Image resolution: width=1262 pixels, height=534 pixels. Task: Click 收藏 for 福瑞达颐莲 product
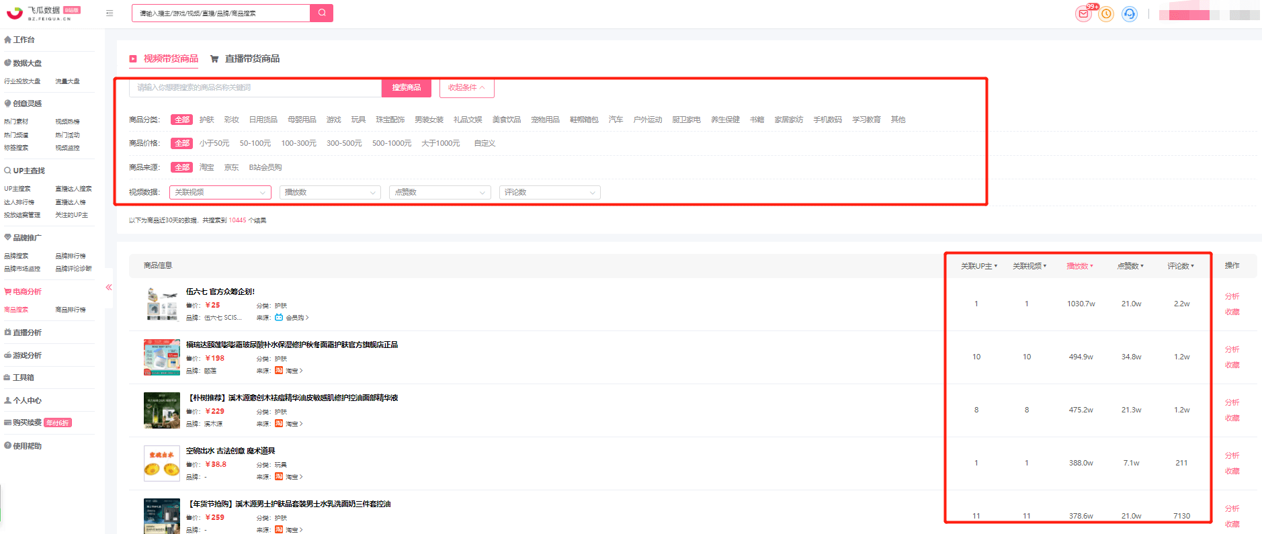coord(1232,365)
